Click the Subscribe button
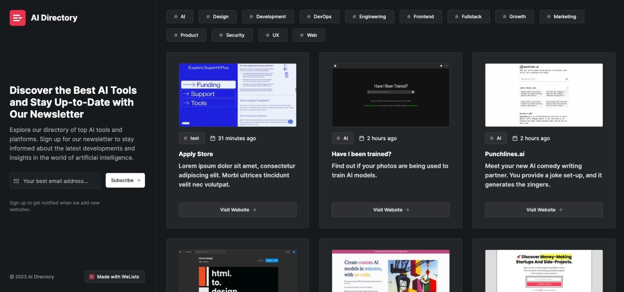 (125, 180)
